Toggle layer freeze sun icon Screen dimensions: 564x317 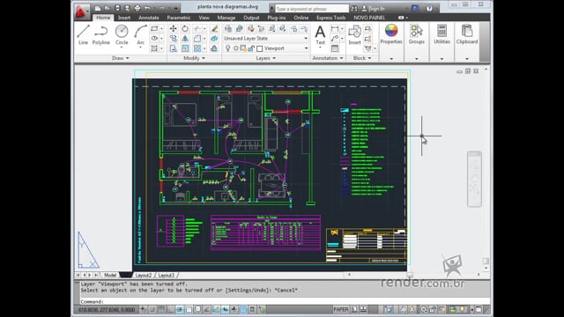coord(235,48)
